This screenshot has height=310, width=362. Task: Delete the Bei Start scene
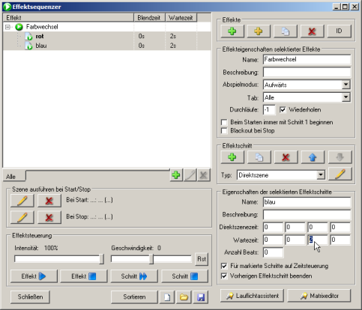49,201
